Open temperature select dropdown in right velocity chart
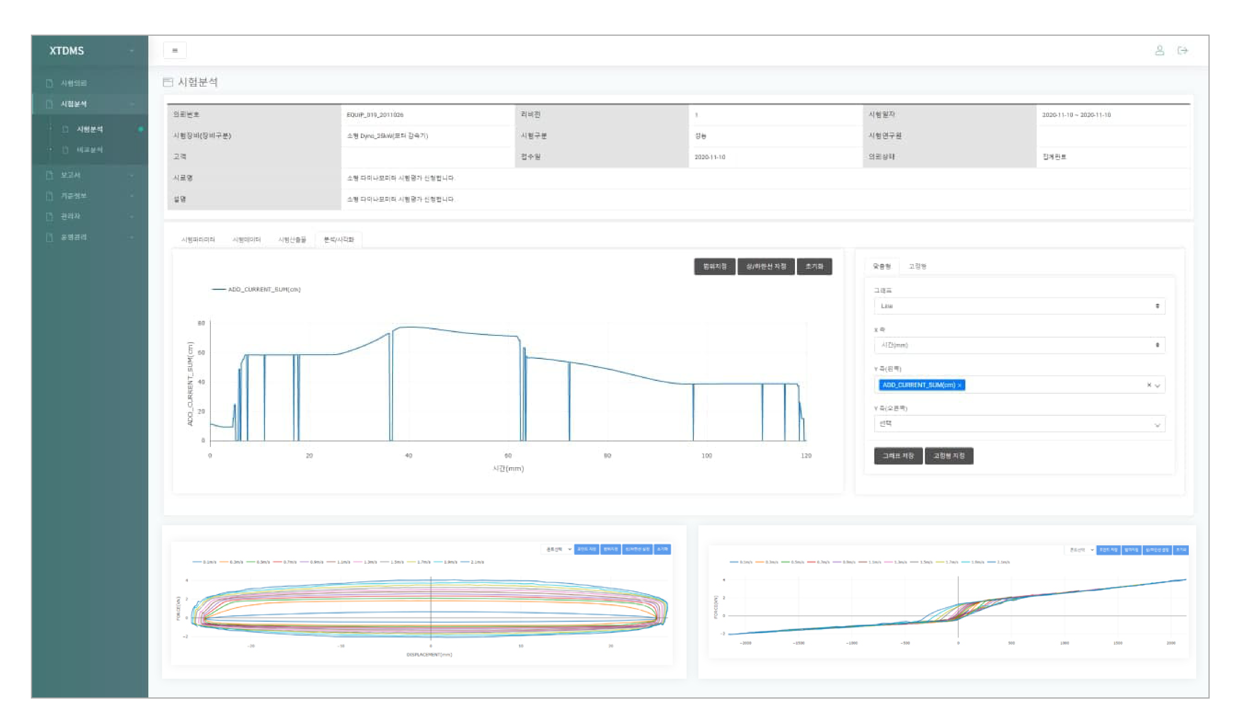The height and width of the screenshot is (723, 1243). pos(1080,550)
